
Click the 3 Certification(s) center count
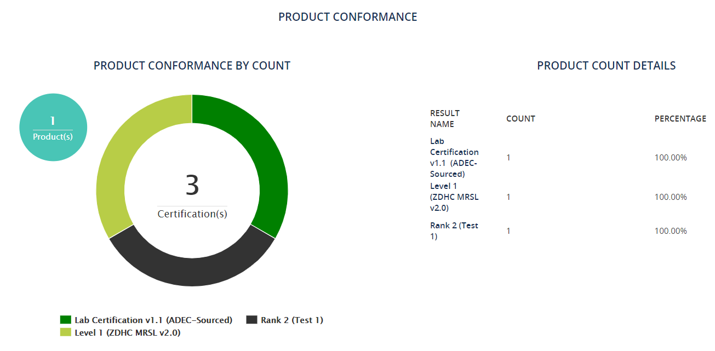click(x=192, y=195)
